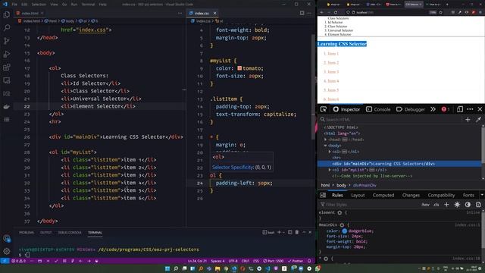Add a new CSS rule plus button
The width and height of the screenshot is (485, 273).
pyautogui.click(x=446, y=205)
